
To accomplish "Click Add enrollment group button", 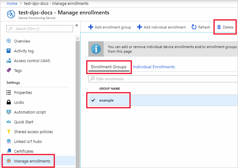I will coord(109,27).
